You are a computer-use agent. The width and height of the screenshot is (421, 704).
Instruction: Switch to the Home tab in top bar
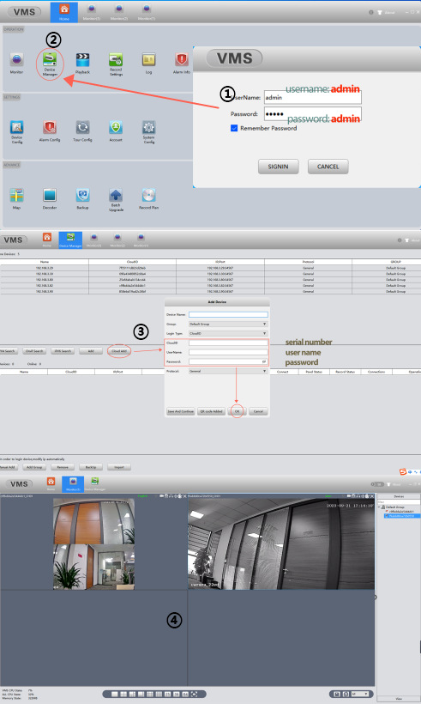pyautogui.click(x=64, y=12)
